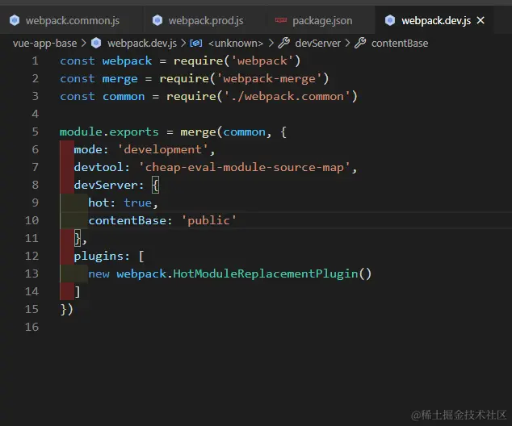The image size is (512, 426).
Task: Click './webpack.common' string on line 3
Action: pyautogui.click(x=287, y=96)
